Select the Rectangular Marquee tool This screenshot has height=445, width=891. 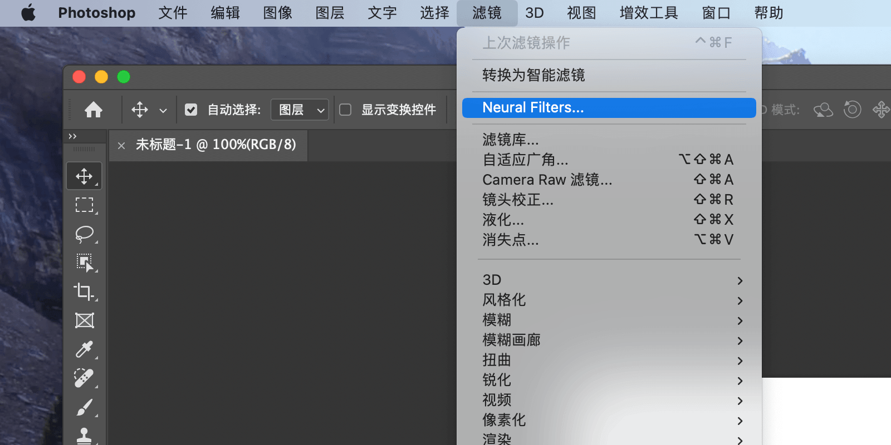[x=84, y=205]
